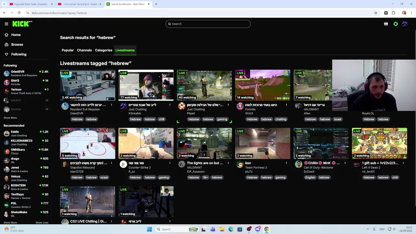This screenshot has width=416, height=234.
Task: Open the OdedSVR stream thumbnail with 2.4K watching
Action: (x=87, y=85)
